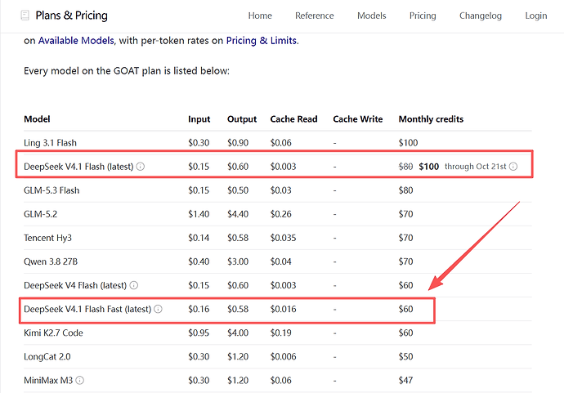Select the MiniMax M3 model name

coord(48,380)
